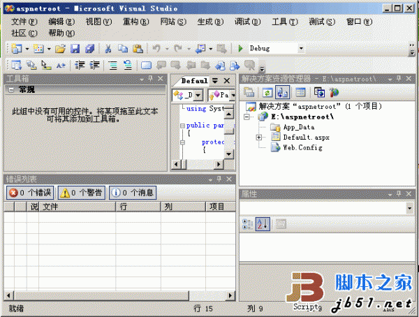Click Alphabetical sort icon in Properties panel
The width and height of the screenshot is (419, 317).
pos(263,224)
